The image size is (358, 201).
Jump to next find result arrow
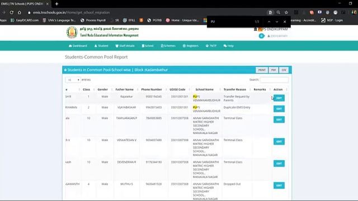[277, 22]
